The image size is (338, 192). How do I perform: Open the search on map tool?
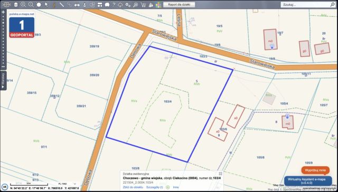pos(136,5)
